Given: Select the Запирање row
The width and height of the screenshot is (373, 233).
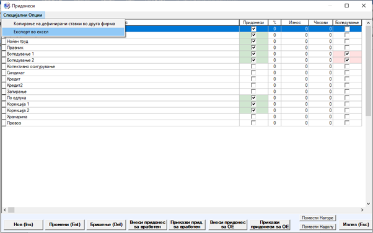Looking at the screenshot, I should coord(182,91).
